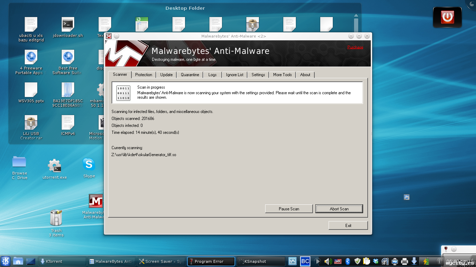The height and width of the screenshot is (267, 476).
Task: Click the BC panel icon
Action: pyautogui.click(x=305, y=261)
